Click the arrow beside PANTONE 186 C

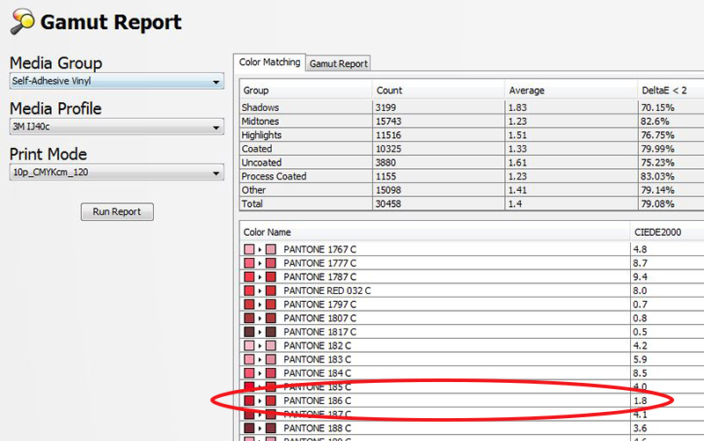pos(260,401)
